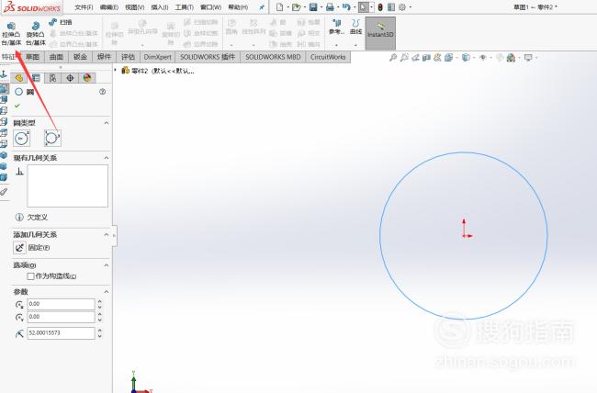The image size is (597, 393).
Task: Open the Apply Scene icon
Action: tap(511, 58)
